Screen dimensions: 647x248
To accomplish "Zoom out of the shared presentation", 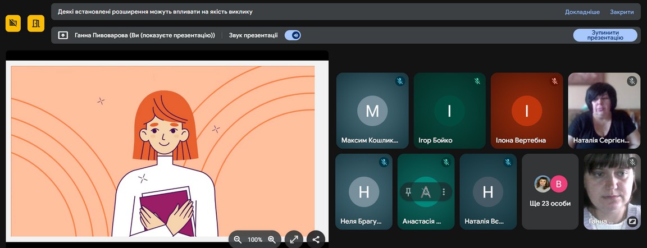I will tap(238, 240).
